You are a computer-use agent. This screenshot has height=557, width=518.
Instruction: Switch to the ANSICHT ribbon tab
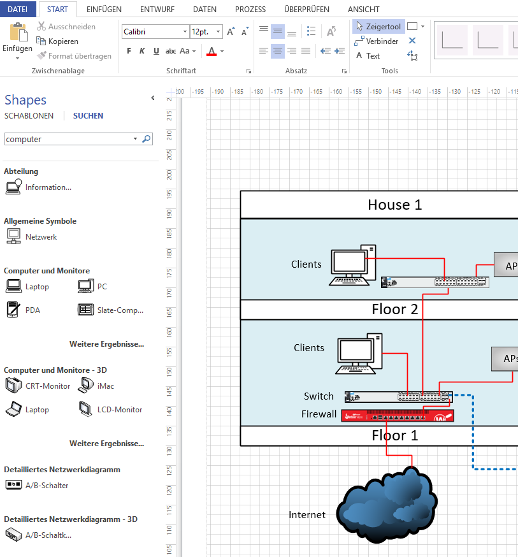tap(363, 10)
